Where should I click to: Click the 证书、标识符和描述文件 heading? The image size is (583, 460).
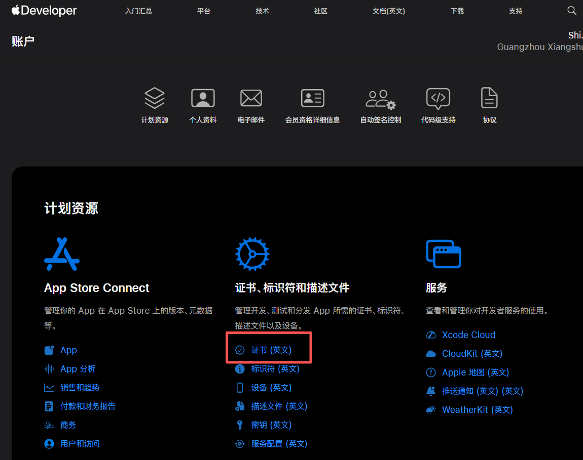[x=292, y=288]
